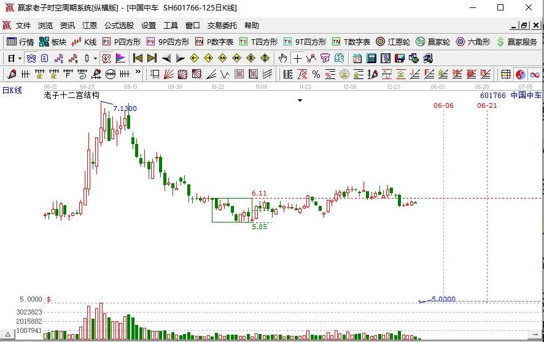Open the 公式选股 menu

click(x=119, y=26)
